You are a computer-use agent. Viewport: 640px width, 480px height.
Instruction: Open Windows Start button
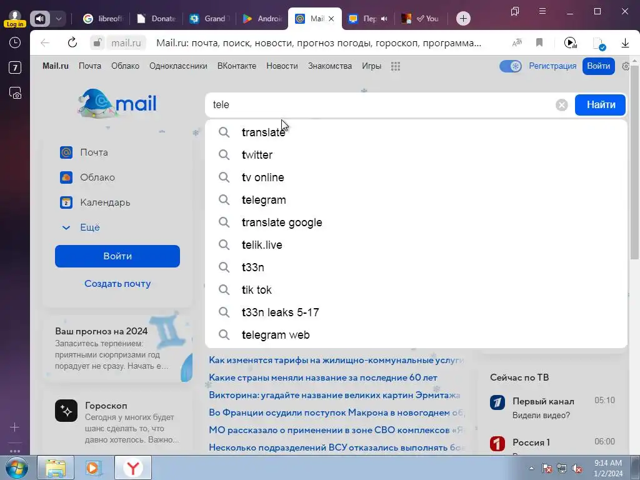[16, 467]
